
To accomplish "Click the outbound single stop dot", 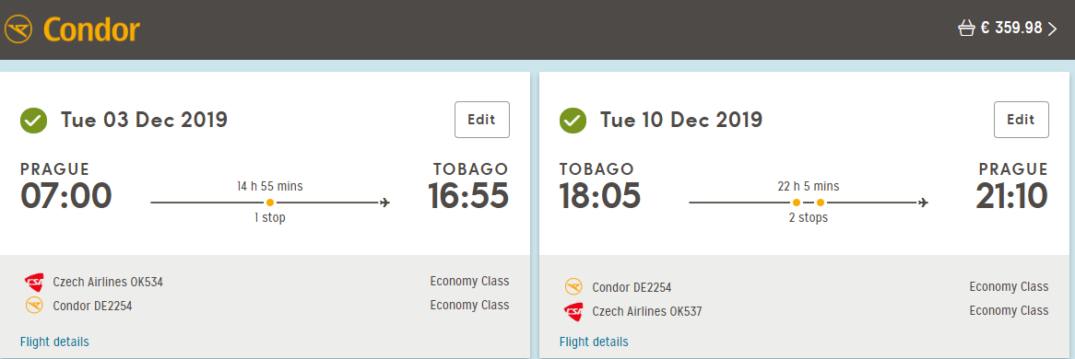I will point(270,203).
